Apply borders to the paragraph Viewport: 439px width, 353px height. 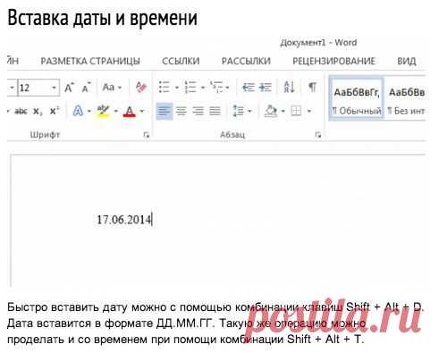(296, 111)
